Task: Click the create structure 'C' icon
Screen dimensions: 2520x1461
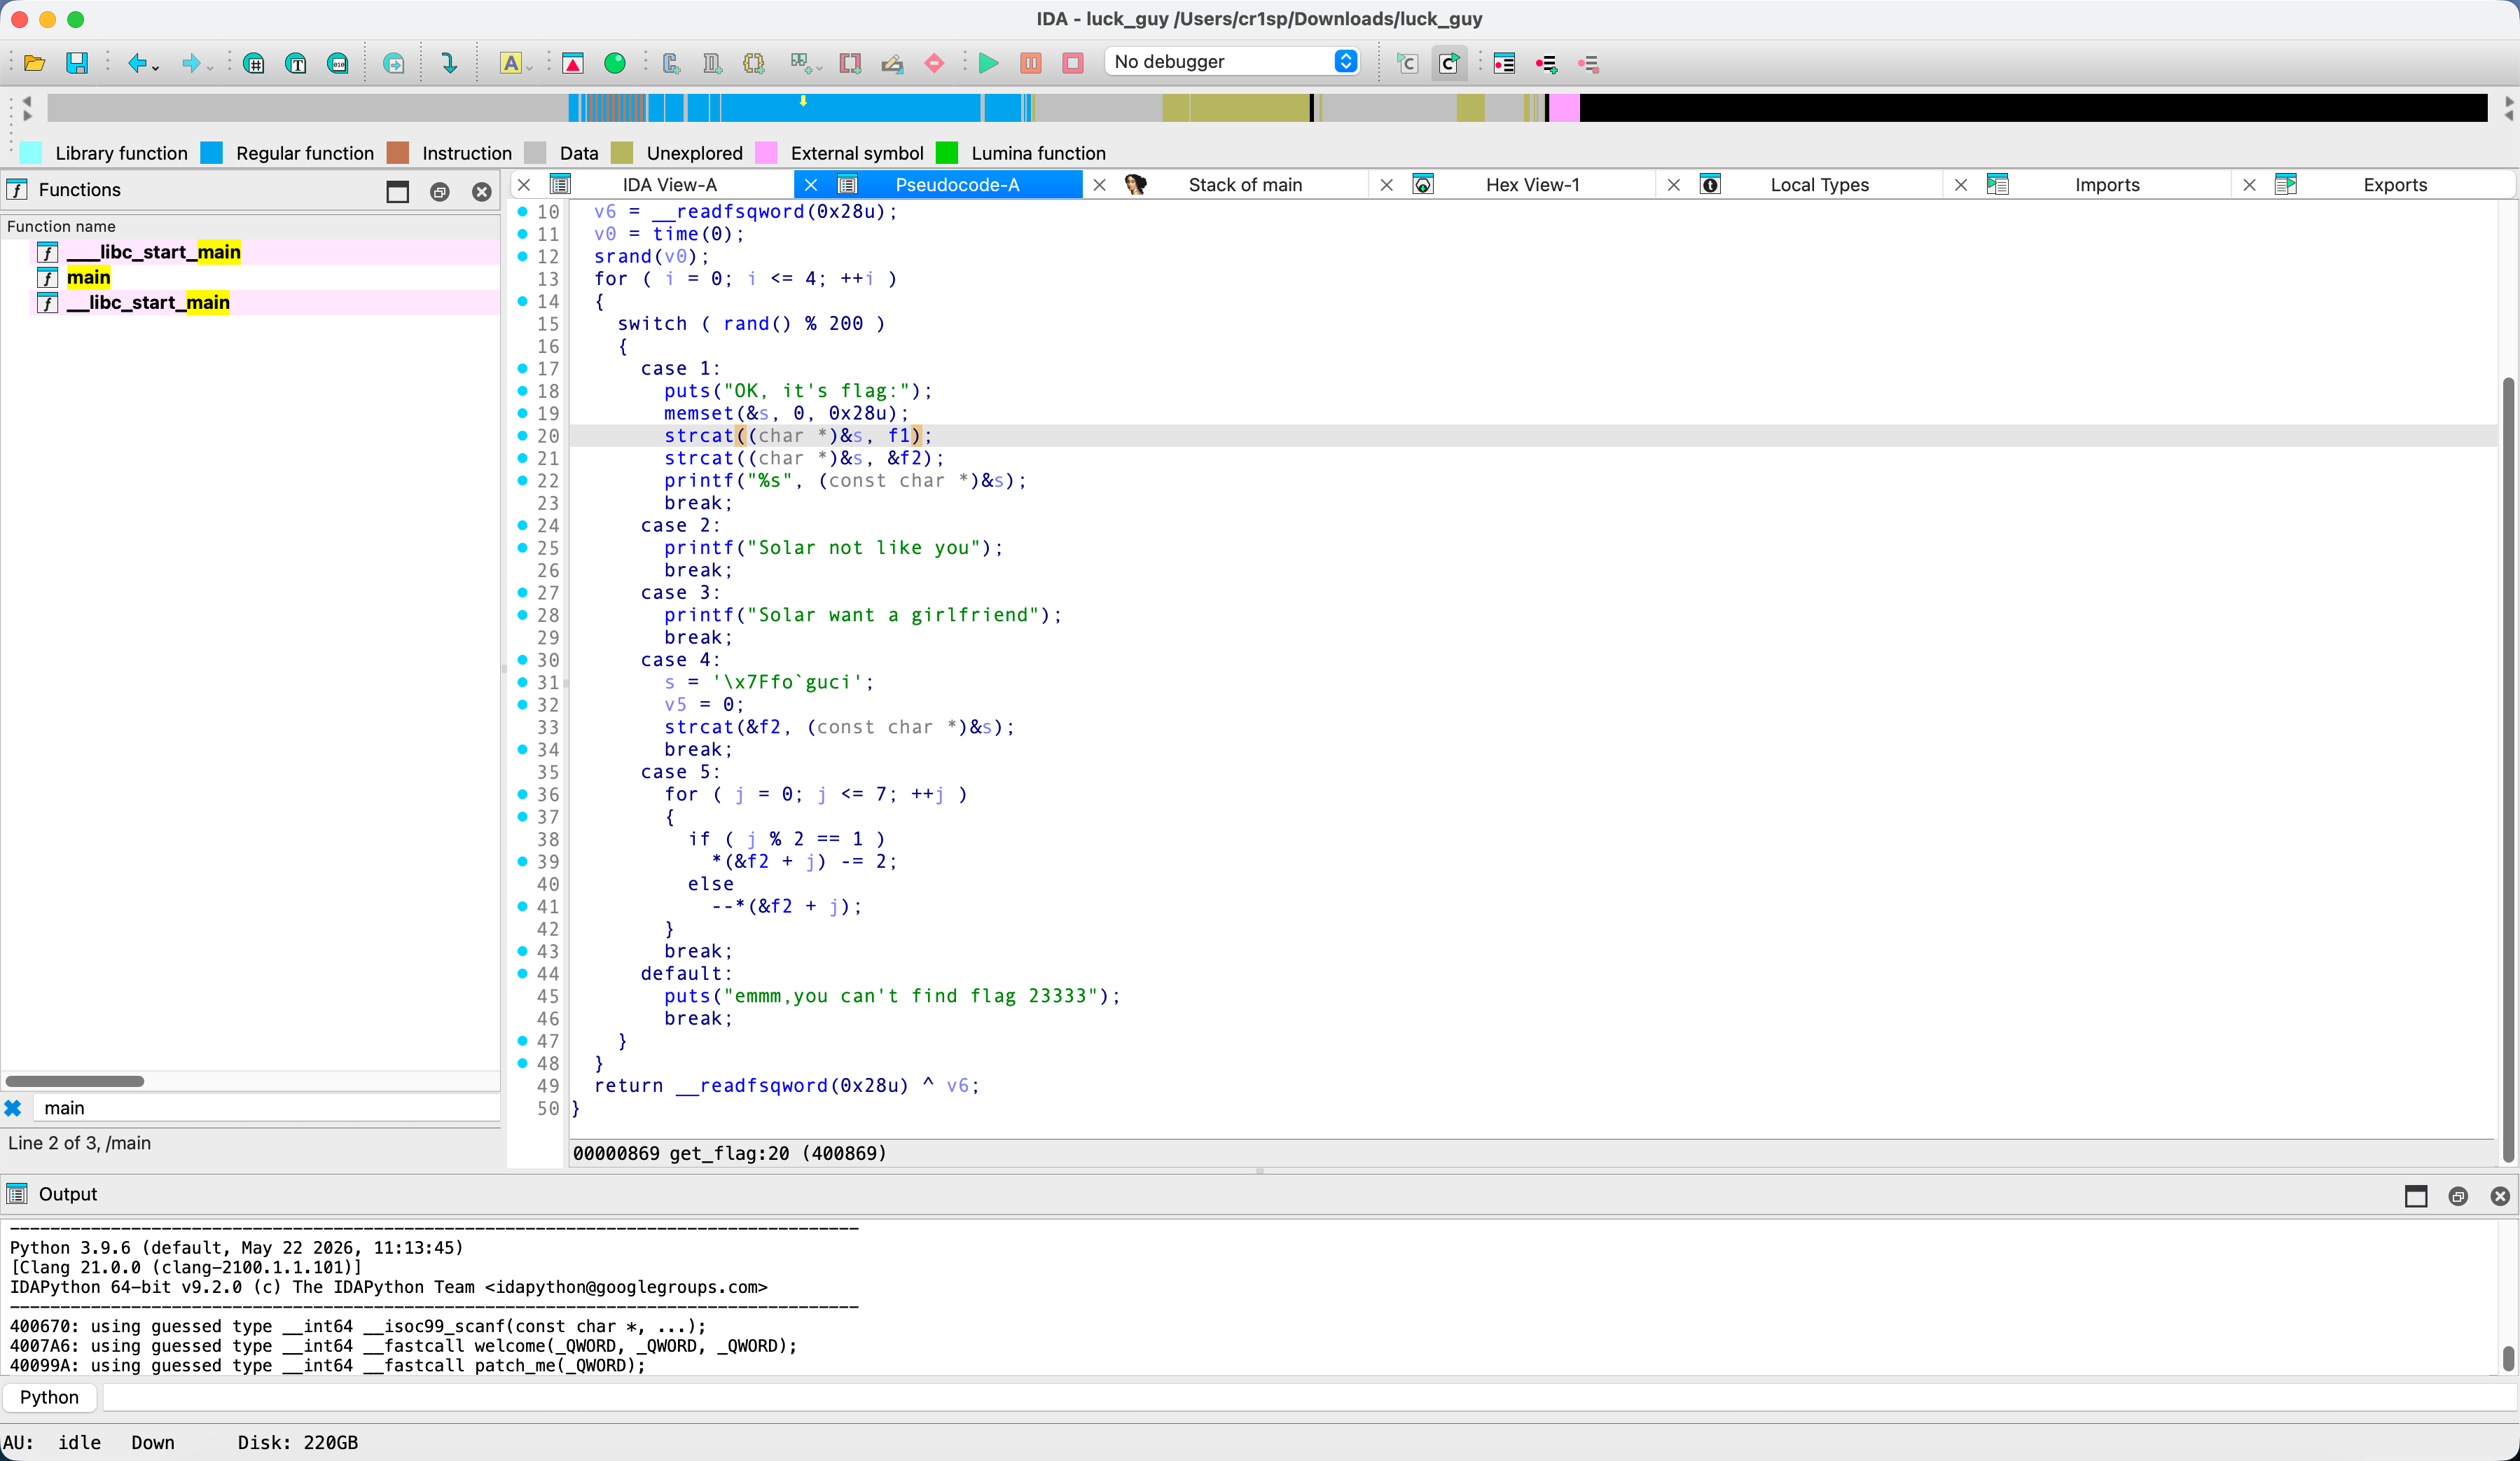Action: (671, 63)
